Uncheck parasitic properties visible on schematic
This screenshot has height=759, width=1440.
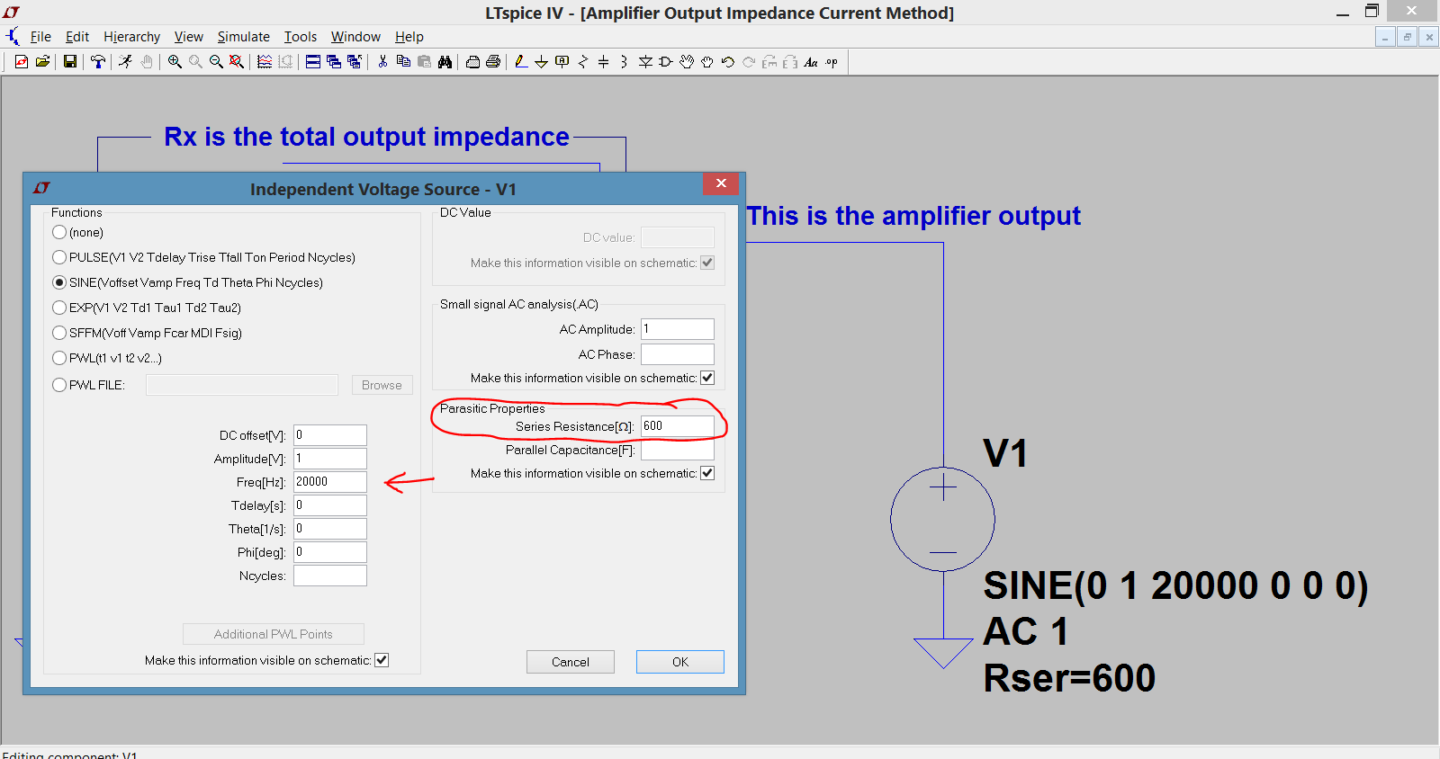pyautogui.click(x=707, y=473)
